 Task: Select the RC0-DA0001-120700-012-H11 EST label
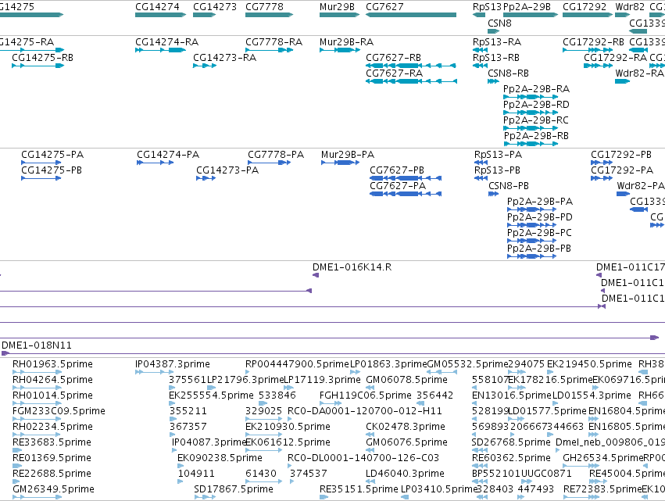(365, 411)
